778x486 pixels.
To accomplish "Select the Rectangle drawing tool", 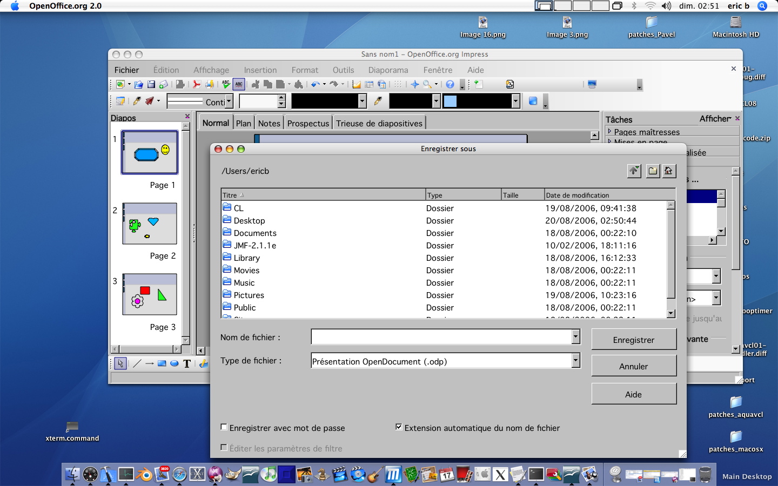I will tap(162, 363).
